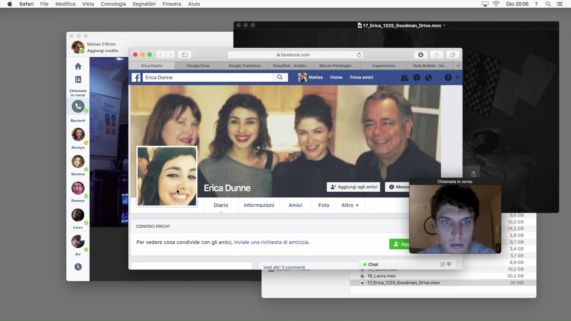Select AJ in recent contacts
The image size is (571, 321).
point(78,241)
